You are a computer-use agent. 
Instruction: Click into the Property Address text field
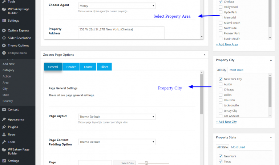tap(121, 33)
